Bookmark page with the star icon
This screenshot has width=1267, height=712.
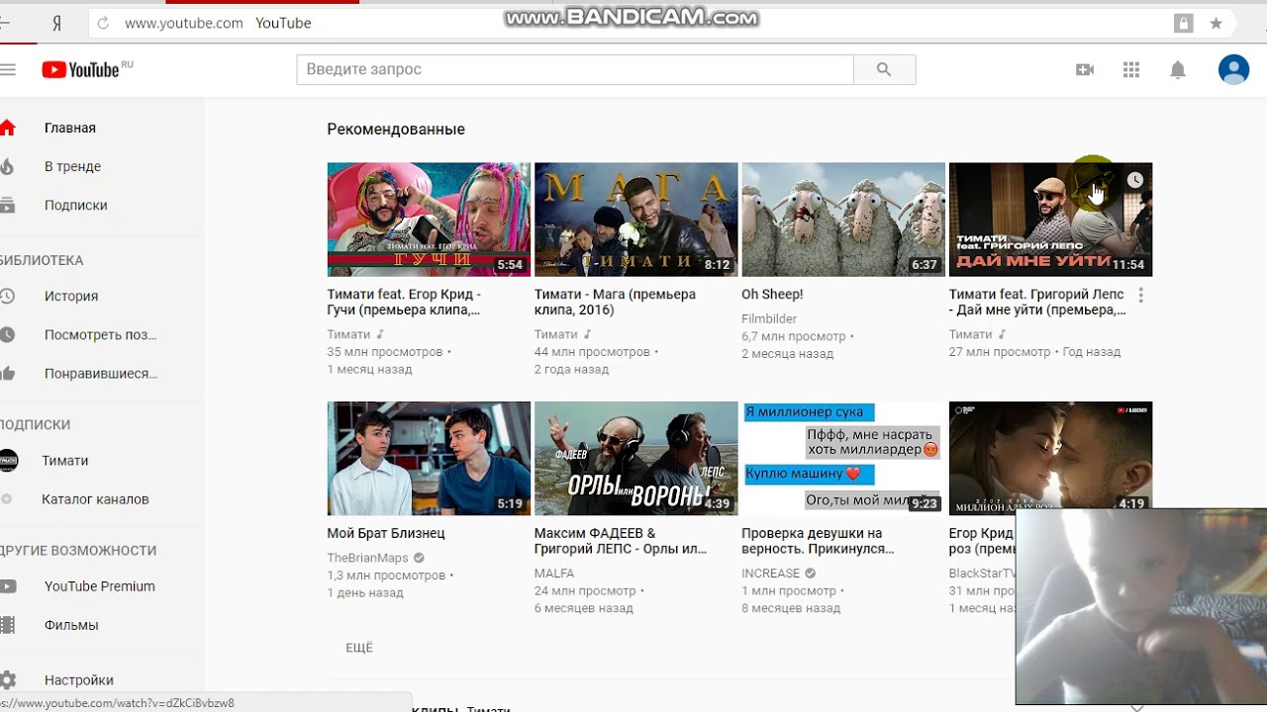pyautogui.click(x=1216, y=23)
